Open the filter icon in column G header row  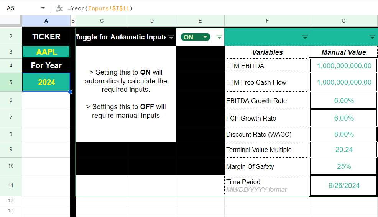[372, 37]
